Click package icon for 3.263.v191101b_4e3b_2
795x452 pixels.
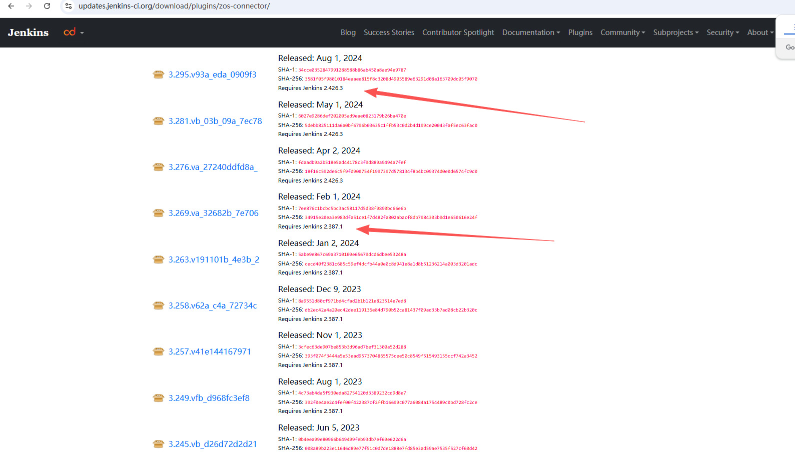pos(159,259)
